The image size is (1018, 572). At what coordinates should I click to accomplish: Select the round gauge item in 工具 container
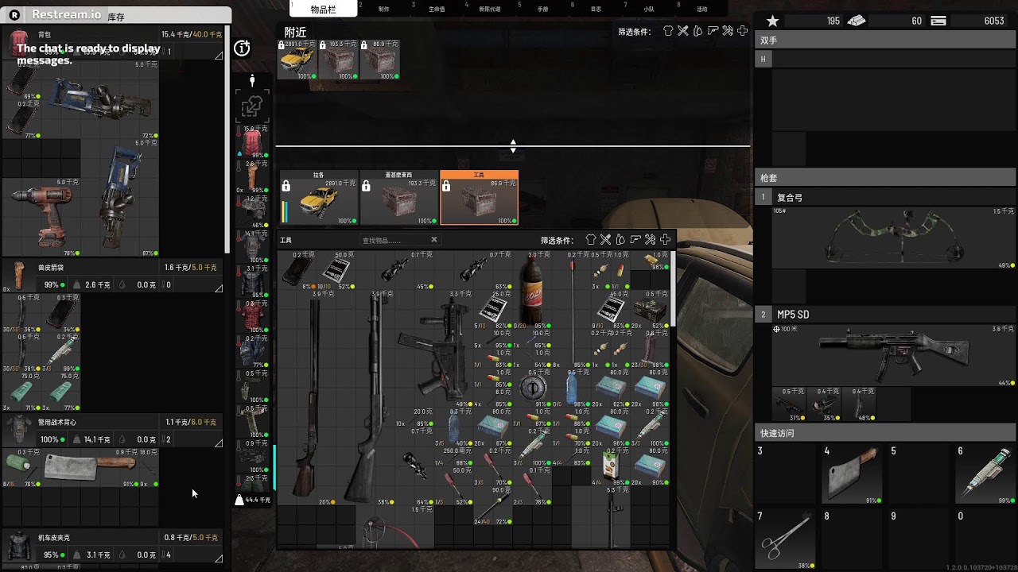click(x=533, y=388)
